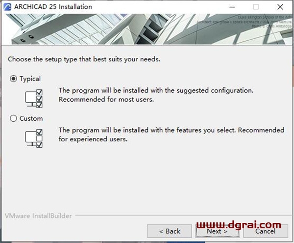294x243 pixels.
Task: Click the suggested configuration description text
Action: coord(156,95)
